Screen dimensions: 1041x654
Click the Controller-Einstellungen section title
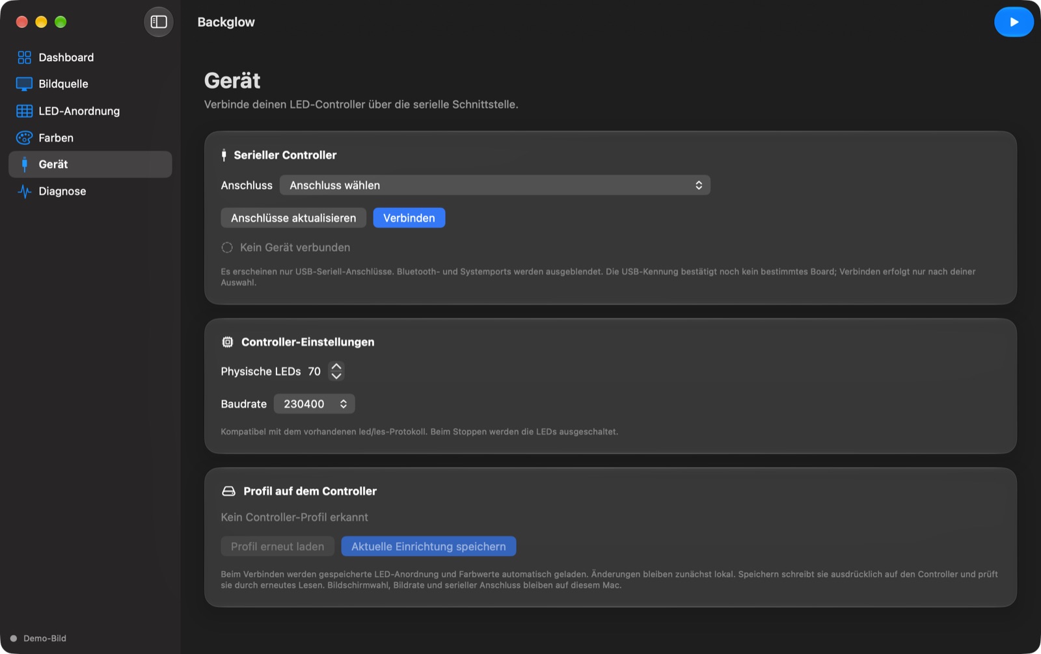(308, 342)
